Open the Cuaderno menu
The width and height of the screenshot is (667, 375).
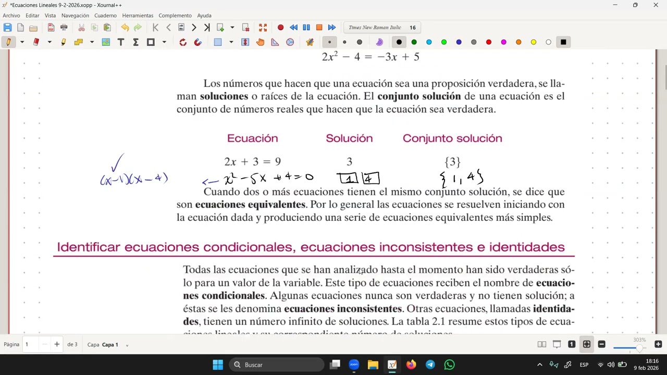[x=105, y=16]
